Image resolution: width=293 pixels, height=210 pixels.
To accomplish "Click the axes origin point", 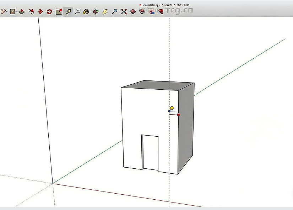I will [x=53, y=184].
